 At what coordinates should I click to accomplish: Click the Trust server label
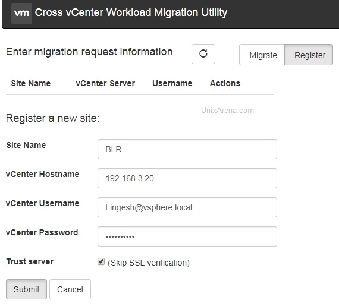pos(30,261)
